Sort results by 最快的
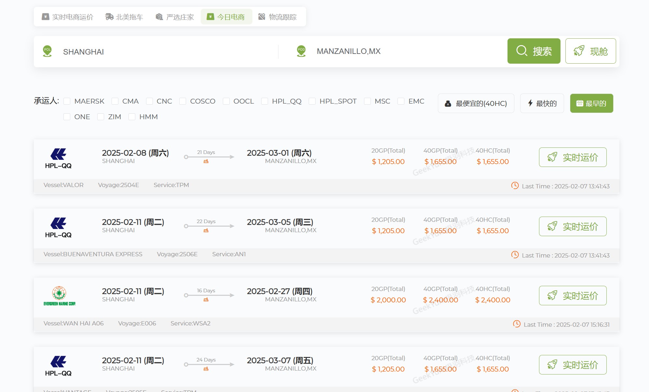The height and width of the screenshot is (392, 649). 542,104
